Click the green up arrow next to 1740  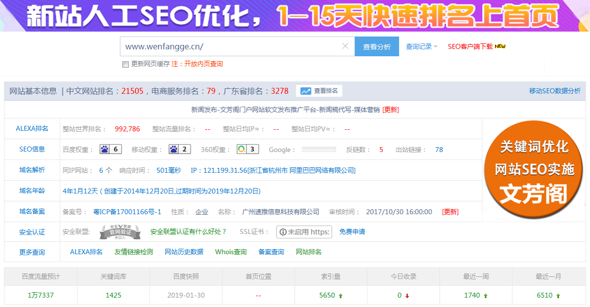[485, 296]
